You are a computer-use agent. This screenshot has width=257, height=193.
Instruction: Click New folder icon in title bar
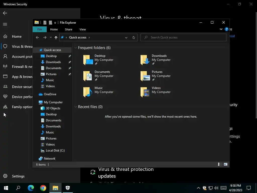click(x=50, y=23)
